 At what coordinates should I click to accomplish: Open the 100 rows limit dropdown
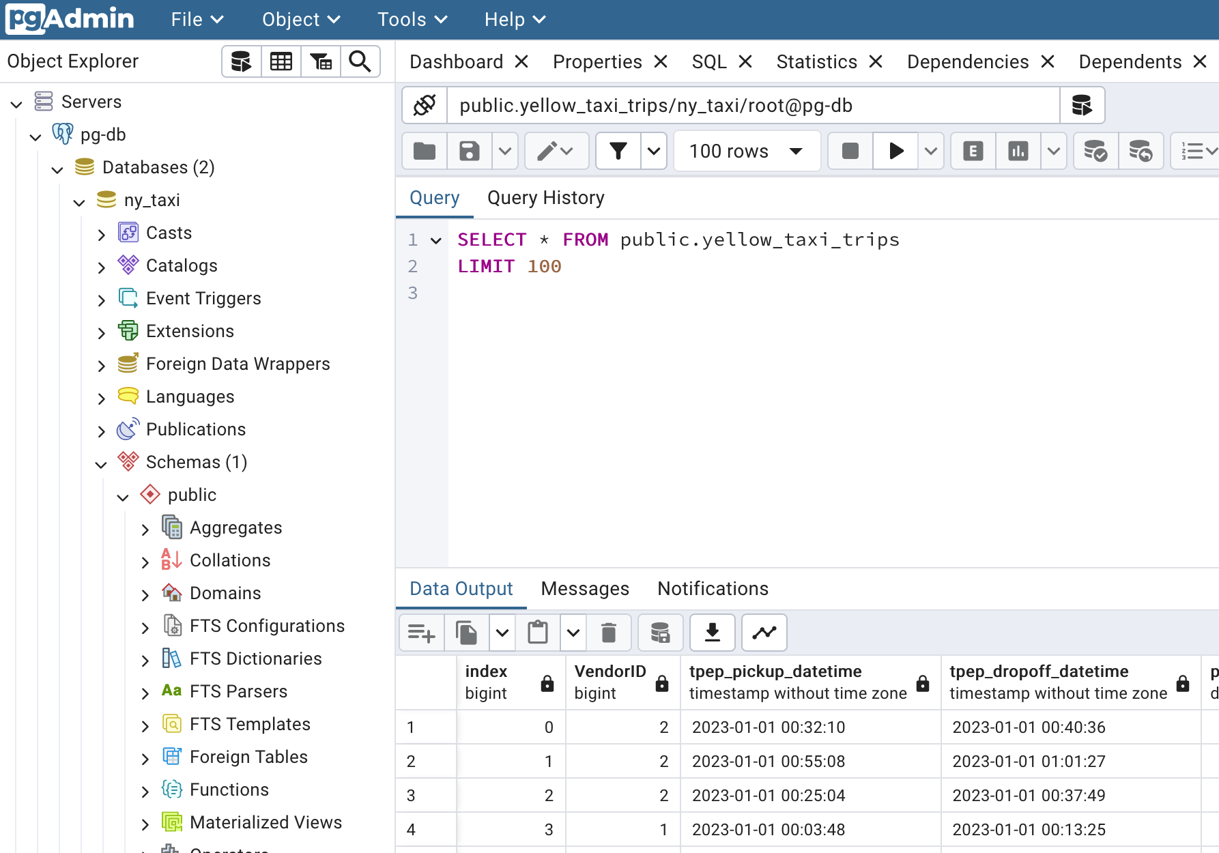point(747,151)
